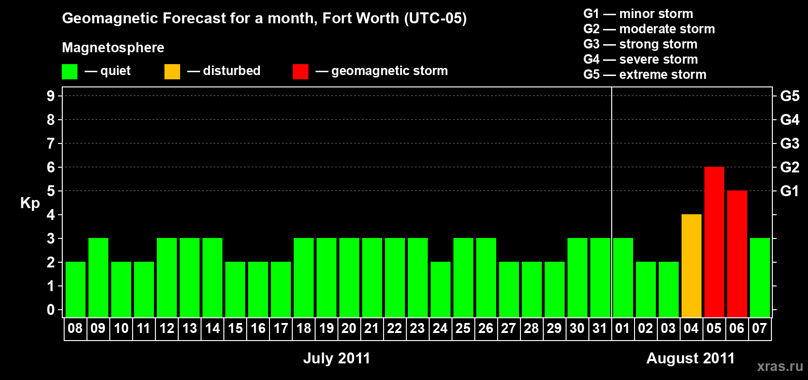The width and height of the screenshot is (808, 380).
Task: Click the orange bar for August 04
Action: (692, 266)
